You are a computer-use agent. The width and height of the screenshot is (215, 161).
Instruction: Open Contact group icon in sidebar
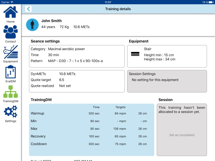[11, 32]
